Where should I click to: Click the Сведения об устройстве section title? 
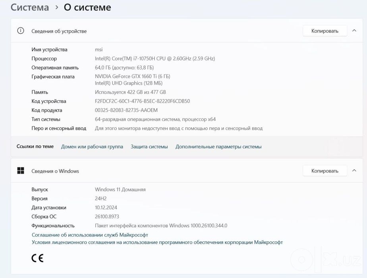(x=59, y=31)
